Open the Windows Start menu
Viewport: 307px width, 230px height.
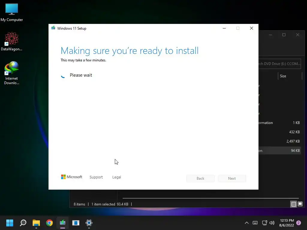click(10, 223)
